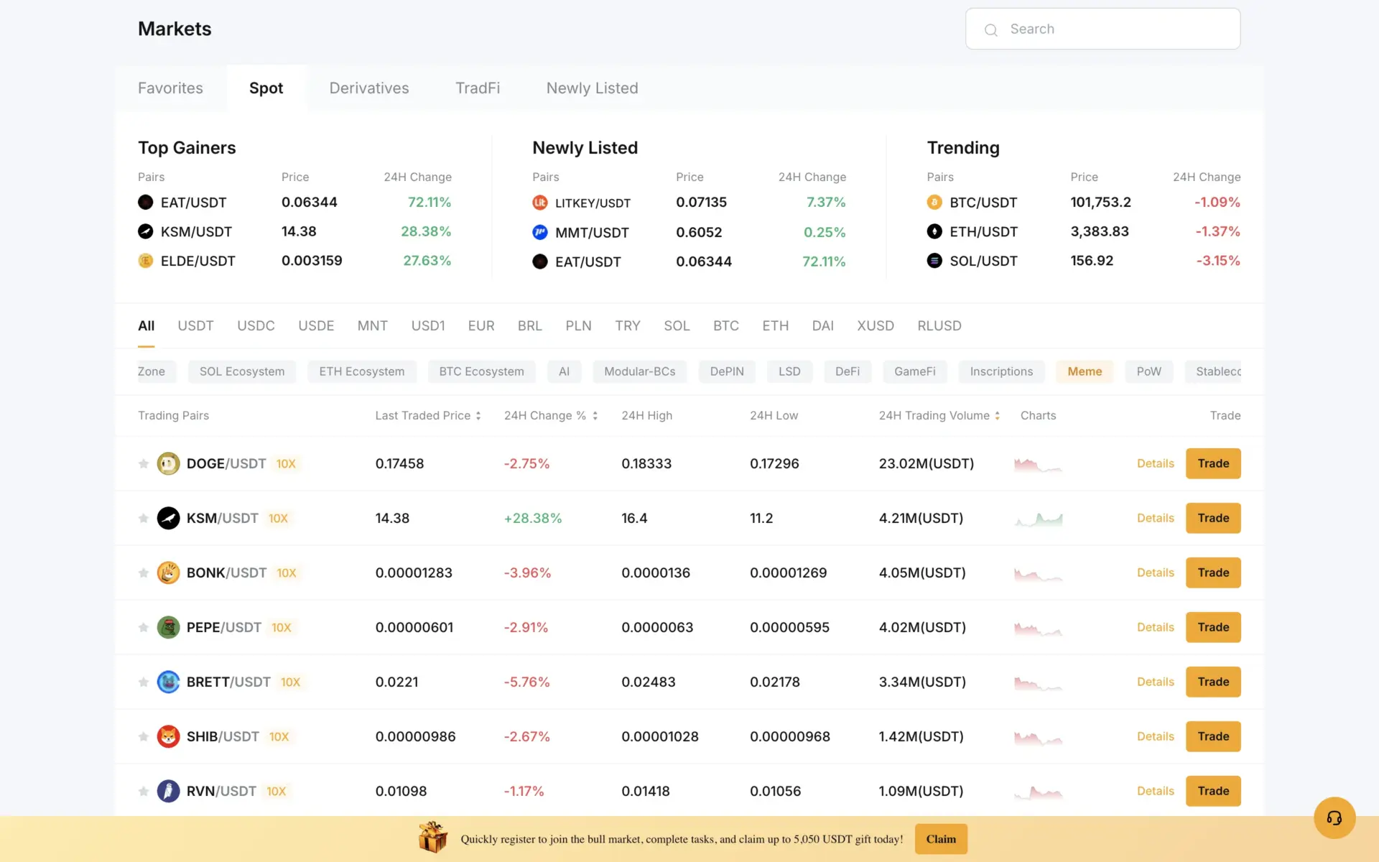Sort by 24H Change % arrows

tap(595, 415)
